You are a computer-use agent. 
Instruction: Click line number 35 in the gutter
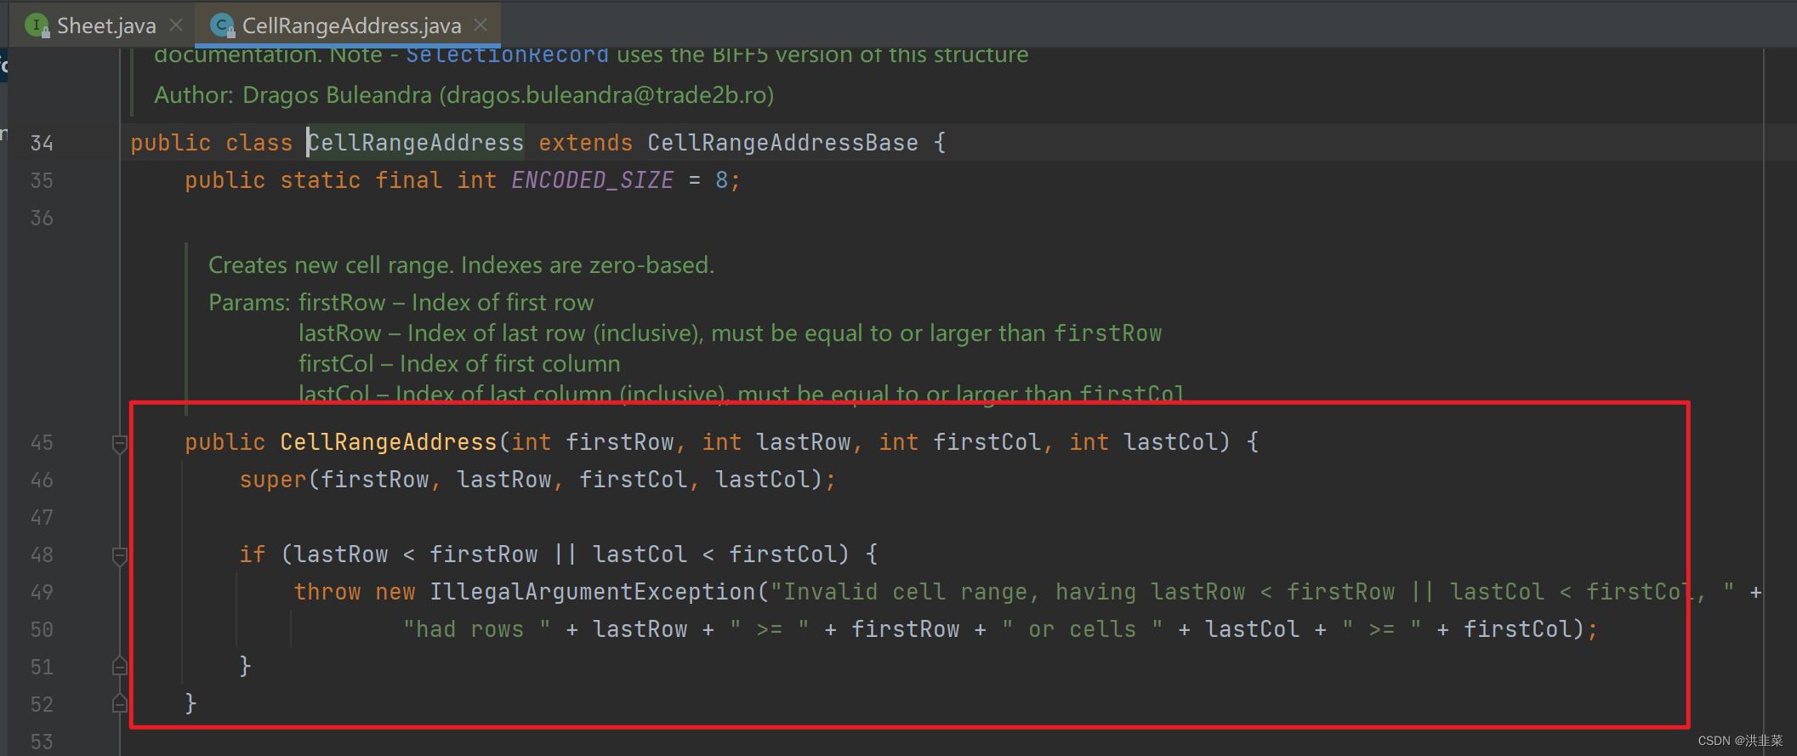42,180
